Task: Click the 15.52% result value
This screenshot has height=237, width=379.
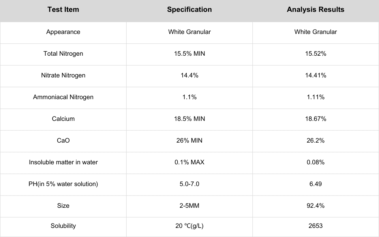Action: [315, 54]
